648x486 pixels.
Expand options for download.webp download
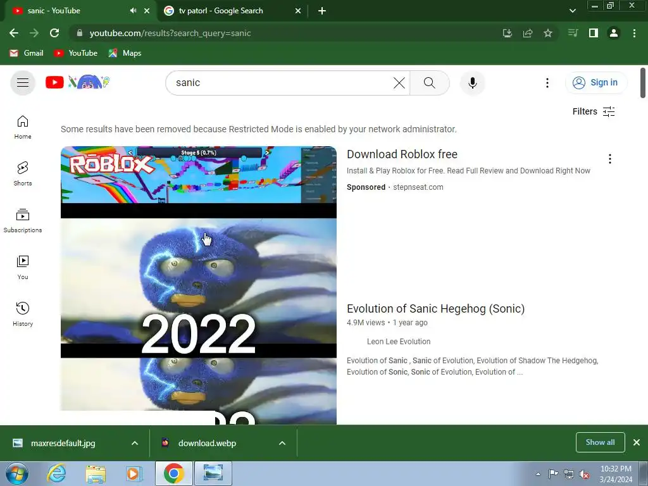(282, 443)
